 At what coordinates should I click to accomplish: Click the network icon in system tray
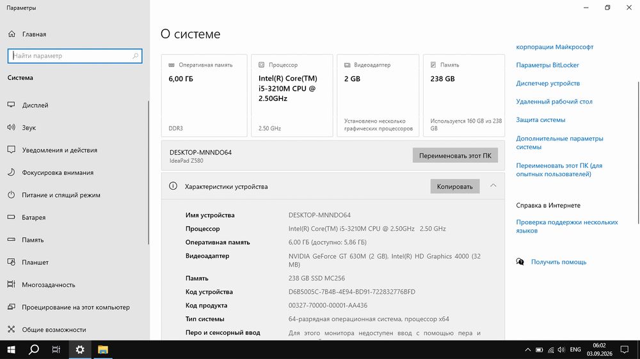(550, 349)
